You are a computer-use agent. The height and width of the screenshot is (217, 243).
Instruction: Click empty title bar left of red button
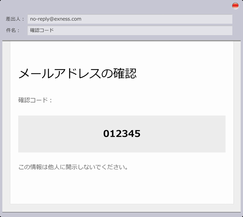tap(122, 6)
